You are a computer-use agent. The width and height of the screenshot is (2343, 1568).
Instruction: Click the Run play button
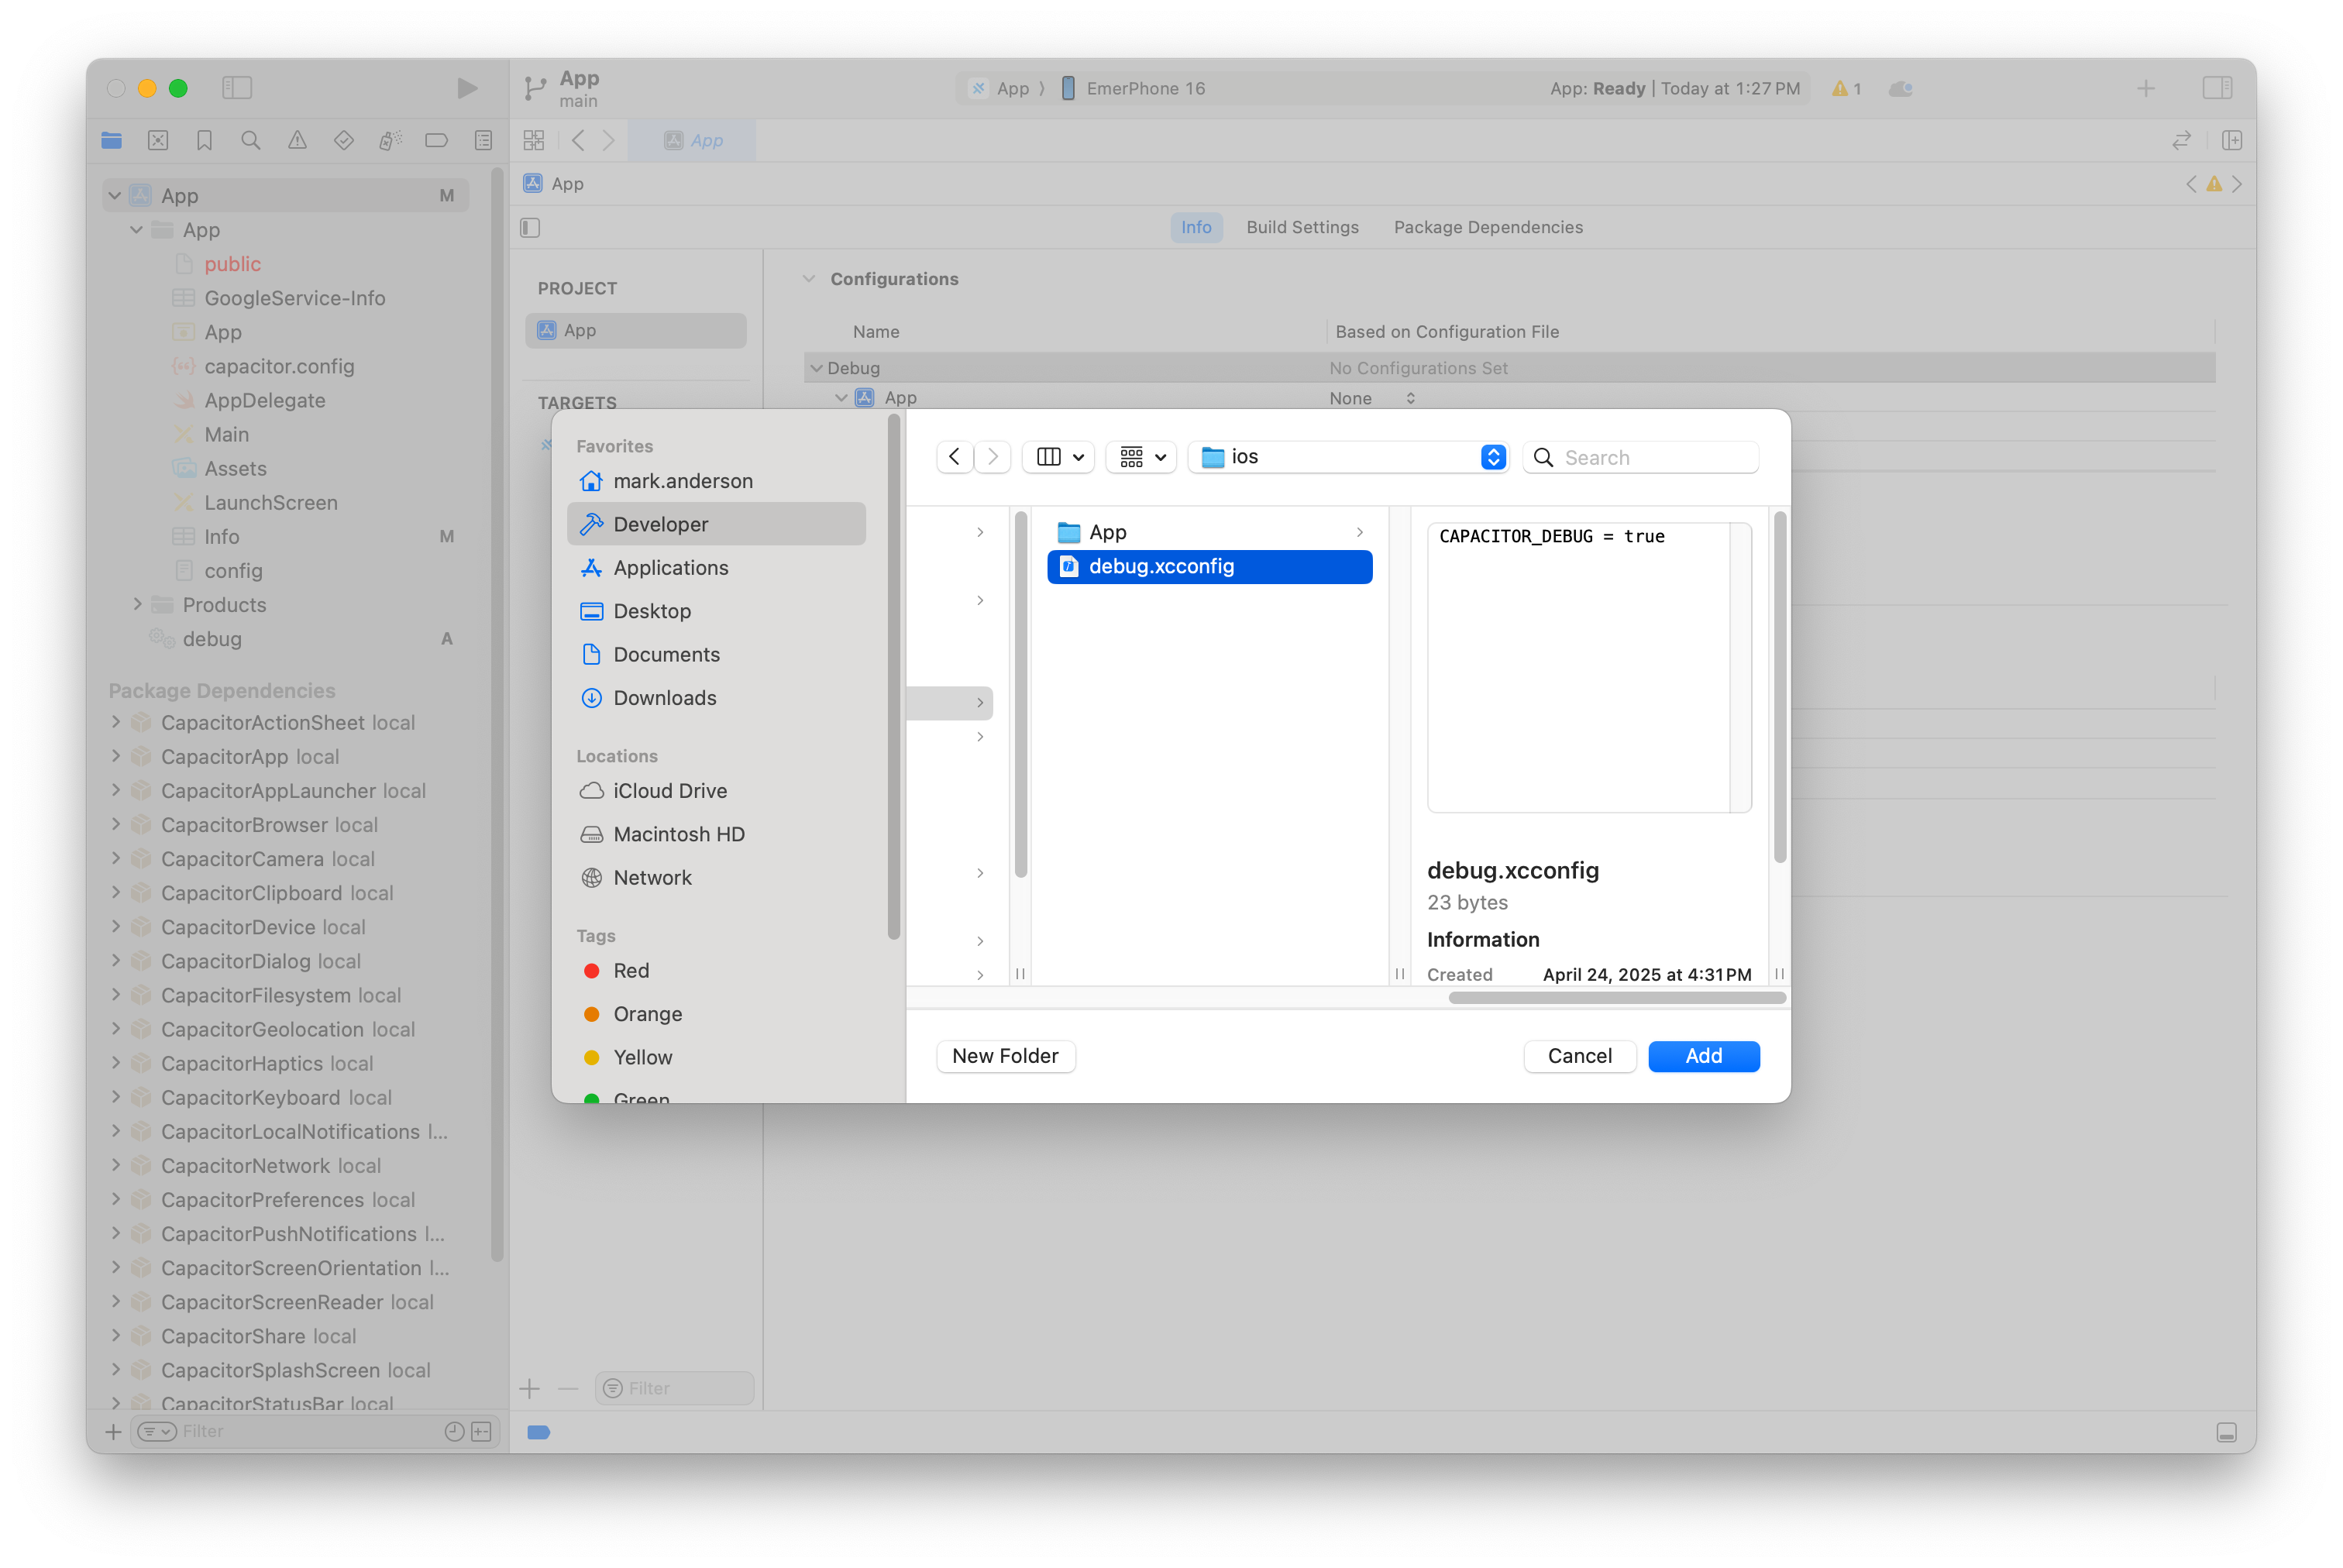point(466,88)
